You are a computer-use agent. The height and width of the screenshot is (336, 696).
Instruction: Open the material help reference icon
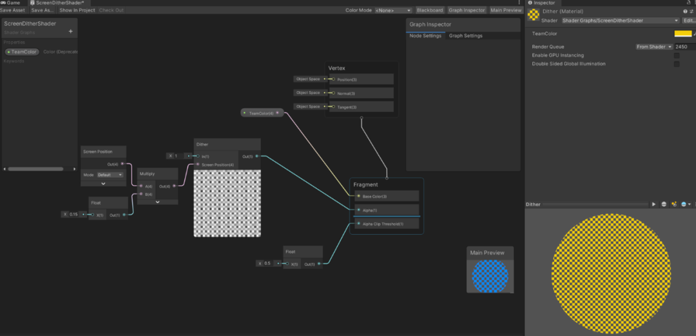click(x=684, y=12)
